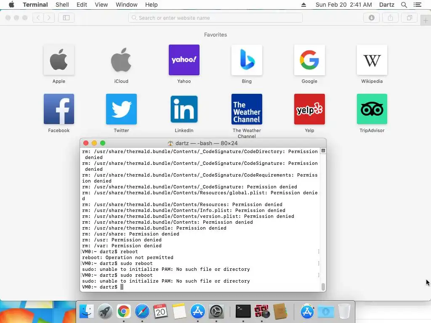Add a new Safari tab
Image resolution: width=431 pixels, height=323 pixels.
click(426, 21)
